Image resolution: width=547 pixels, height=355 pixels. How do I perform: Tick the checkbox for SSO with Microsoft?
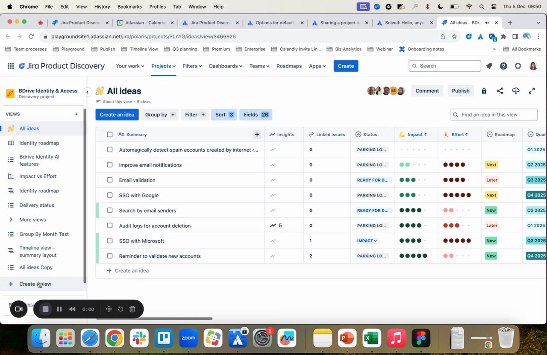tap(110, 241)
